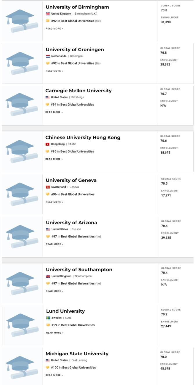Open the University of Birmingham title link
This screenshot has height=385, width=195.
point(77,7)
